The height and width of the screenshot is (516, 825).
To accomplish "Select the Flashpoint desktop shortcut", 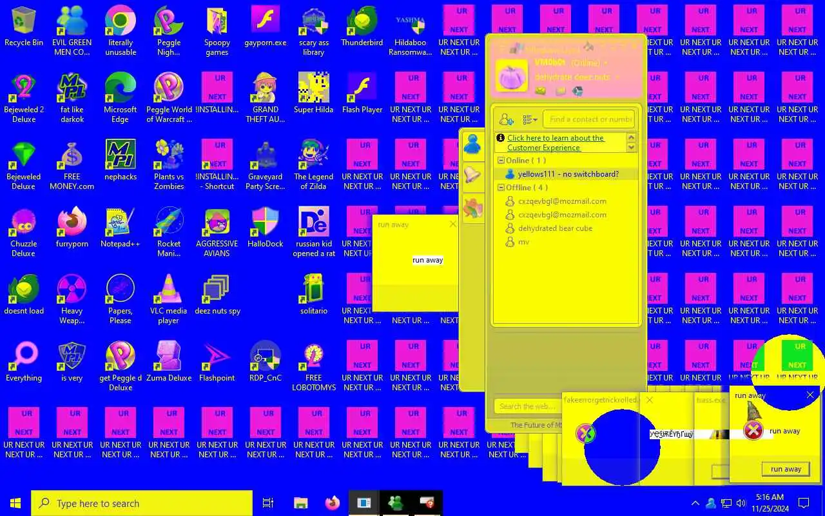I will [217, 362].
